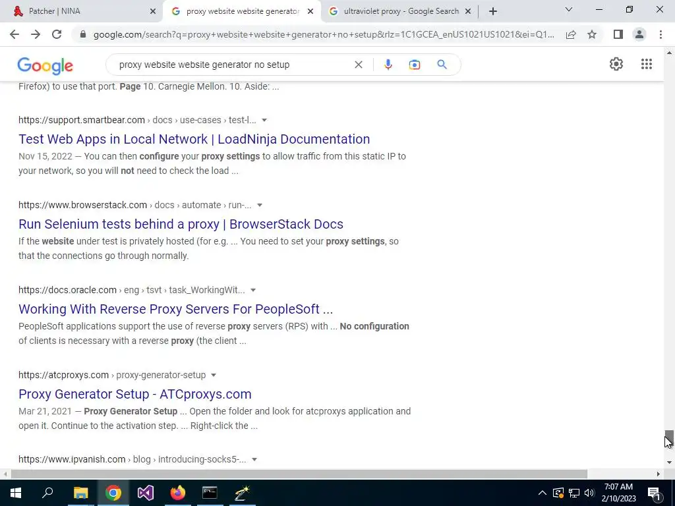Viewport: 675px width, 506px height.
Task: Switch to ultraviolet proxy Google Search tab
Action: [x=401, y=11]
